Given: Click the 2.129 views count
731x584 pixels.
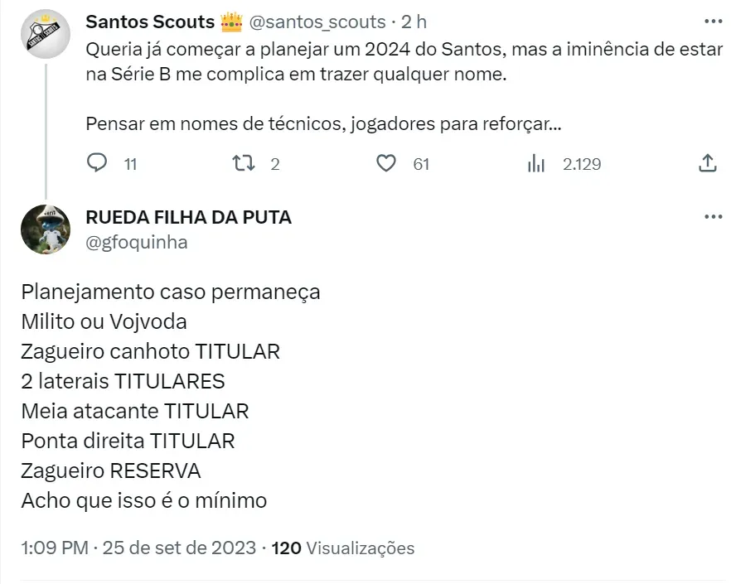Looking at the screenshot, I should [581, 164].
